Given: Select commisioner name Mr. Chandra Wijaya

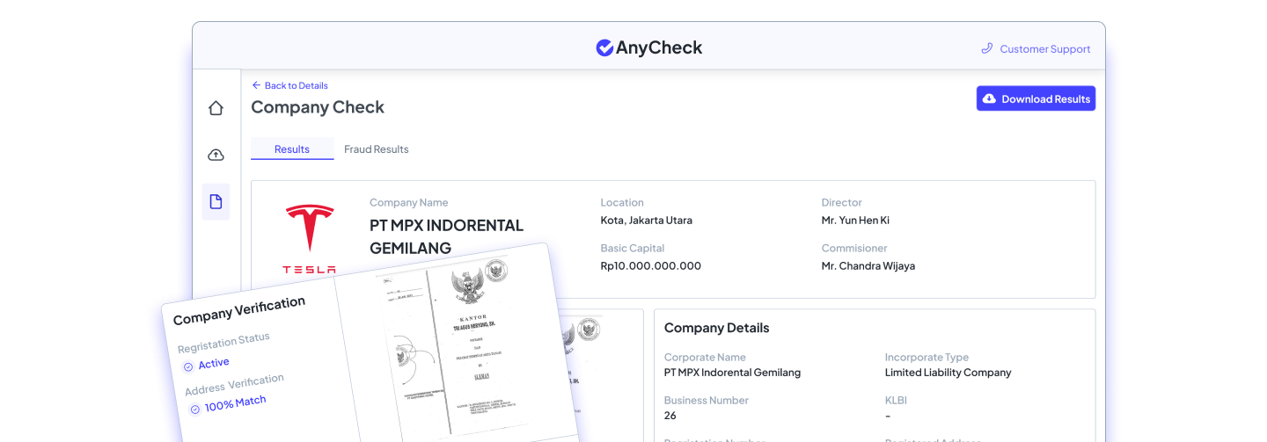Looking at the screenshot, I should click(x=868, y=265).
